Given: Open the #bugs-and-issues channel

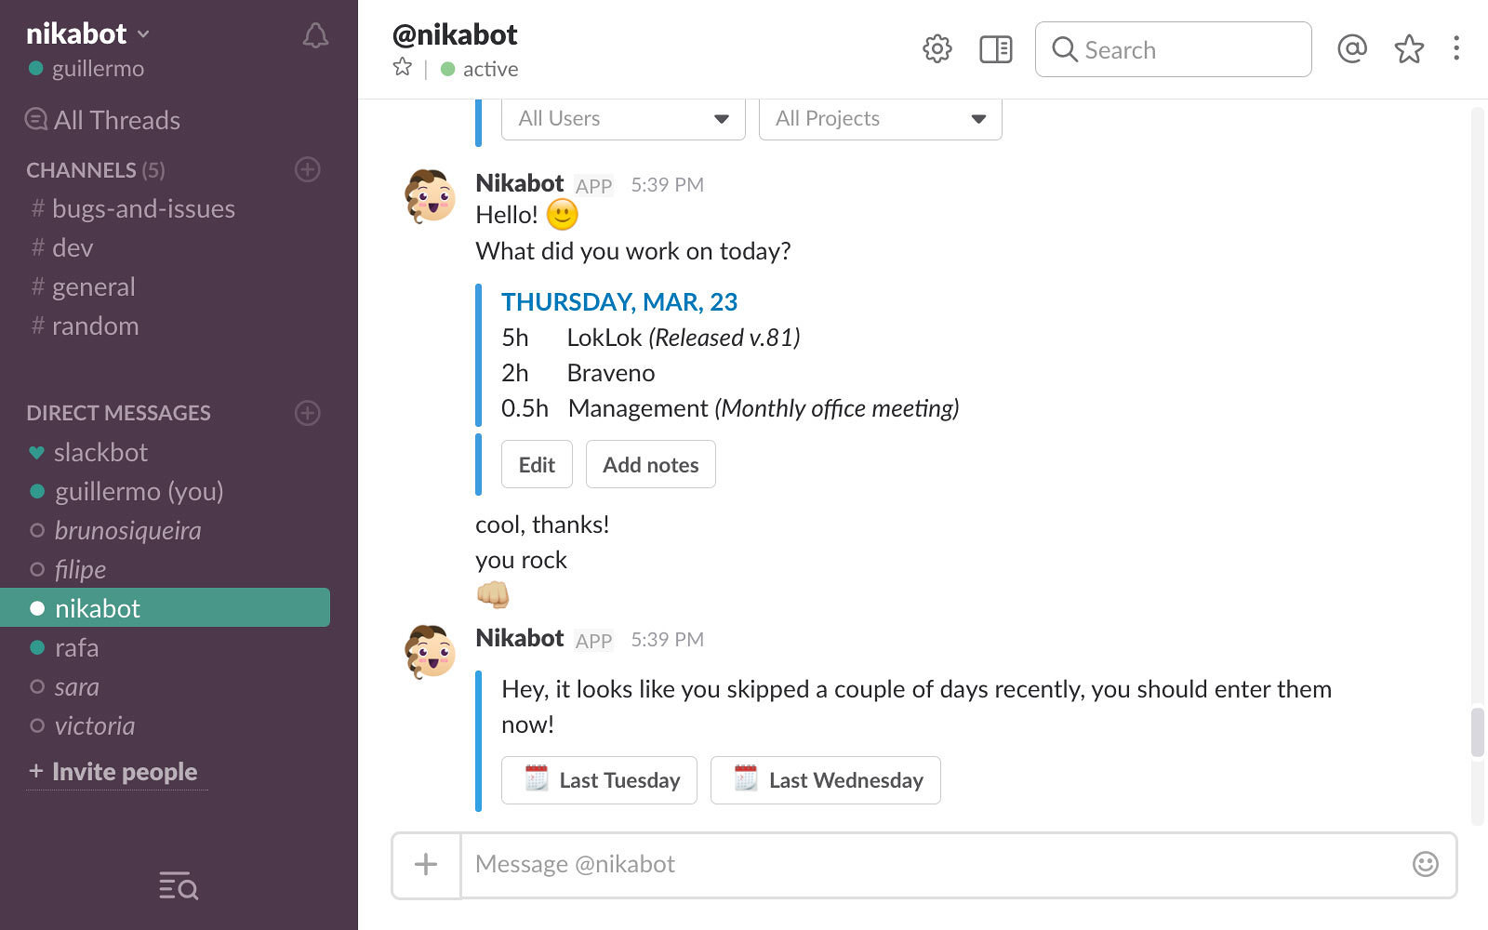Looking at the screenshot, I should 143,209.
